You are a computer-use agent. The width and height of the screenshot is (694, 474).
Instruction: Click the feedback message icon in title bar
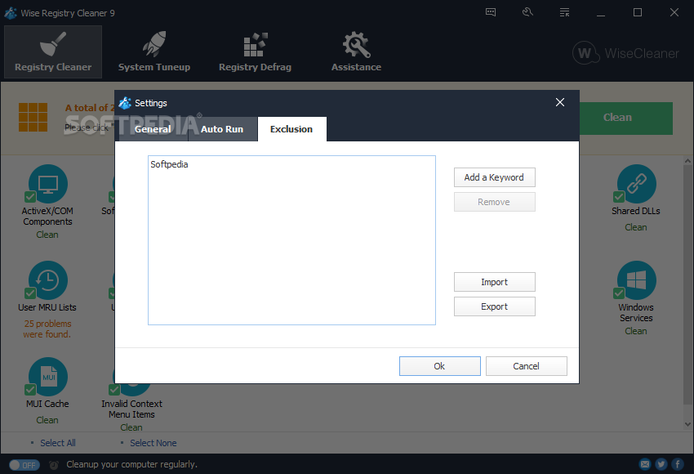(x=491, y=12)
